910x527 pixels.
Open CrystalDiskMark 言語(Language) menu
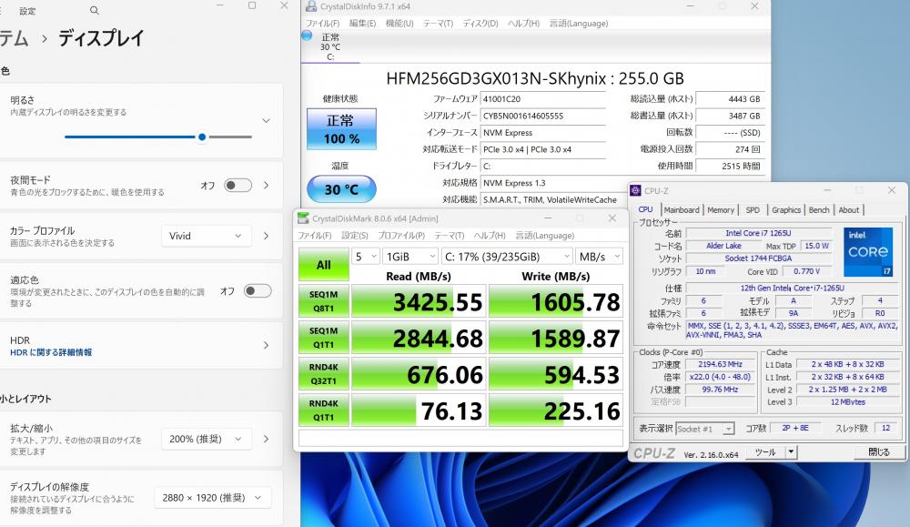(x=545, y=235)
